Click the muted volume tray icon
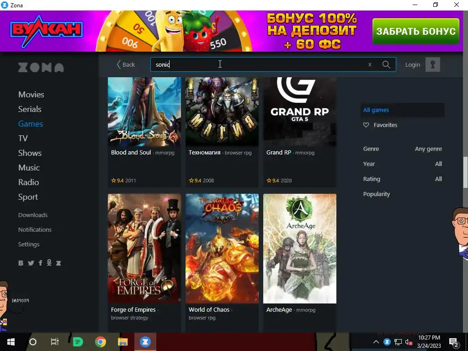 (409, 342)
